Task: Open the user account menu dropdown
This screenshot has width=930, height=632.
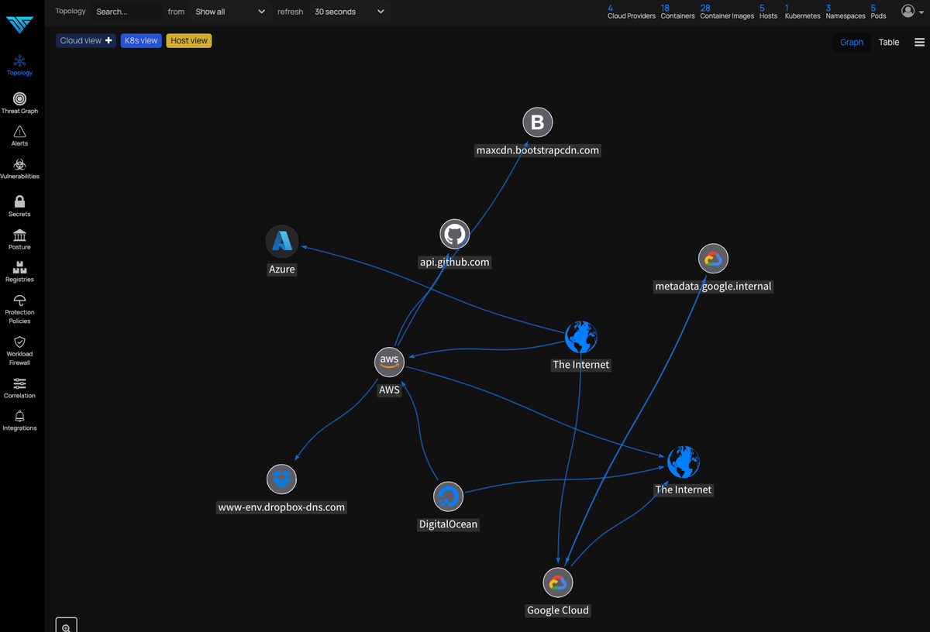Action: coord(912,11)
